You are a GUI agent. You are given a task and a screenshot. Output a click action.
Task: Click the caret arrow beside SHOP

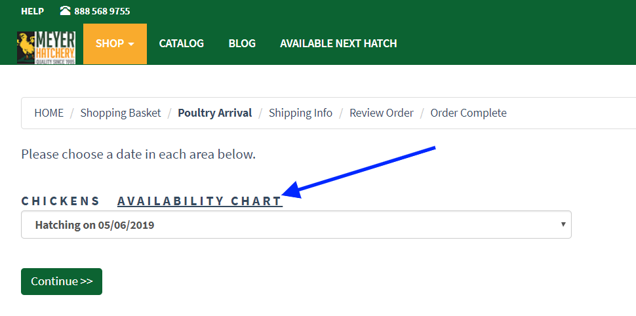[x=131, y=44]
